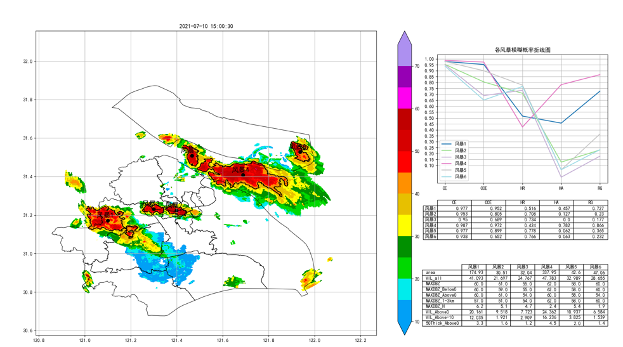
Task: Pick the magenta band on the colorbar
Action: pos(404,98)
